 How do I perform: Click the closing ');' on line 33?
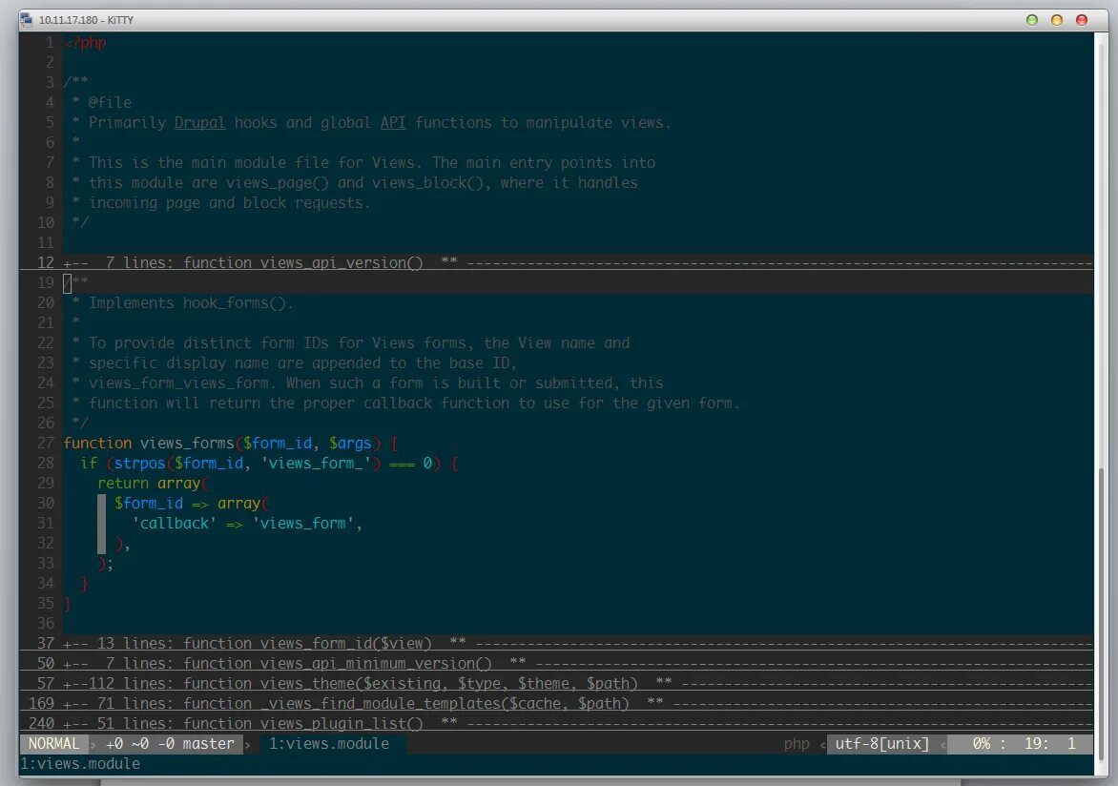106,564
